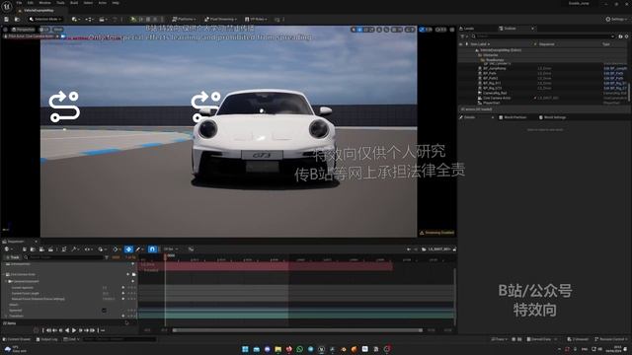The width and height of the screenshot is (632, 355).
Task: Open the Build menu
Action: click(74, 3)
